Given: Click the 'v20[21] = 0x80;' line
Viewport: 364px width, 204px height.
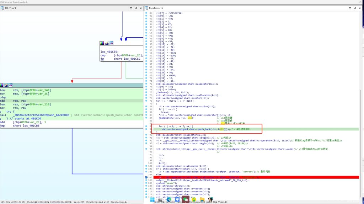Looking at the screenshot, I should click(x=166, y=75).
